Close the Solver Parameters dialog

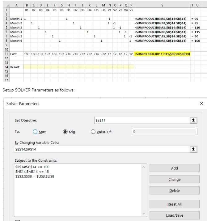coord(201,104)
